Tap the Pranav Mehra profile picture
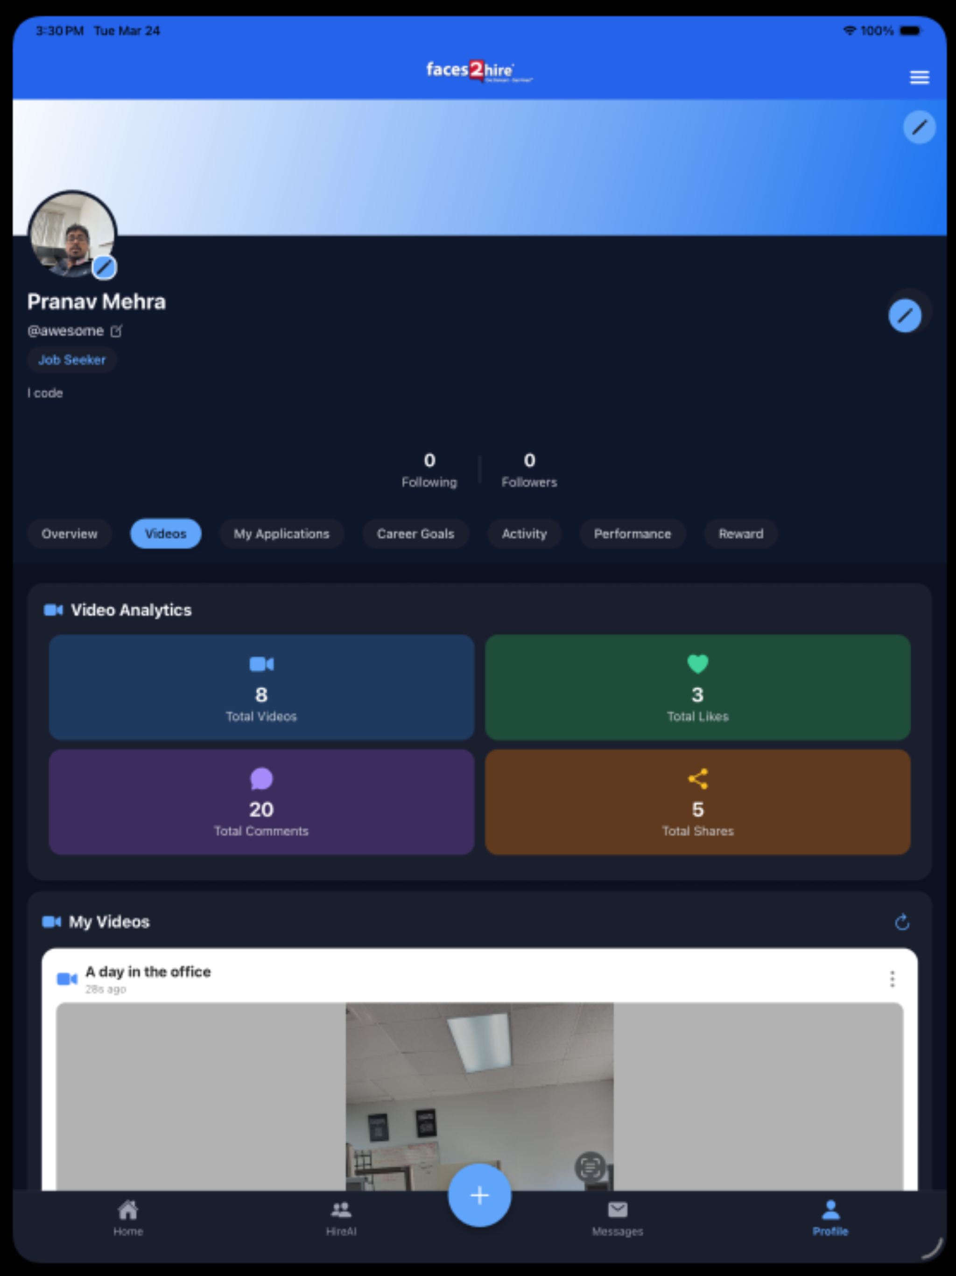The width and height of the screenshot is (956, 1276). click(73, 235)
